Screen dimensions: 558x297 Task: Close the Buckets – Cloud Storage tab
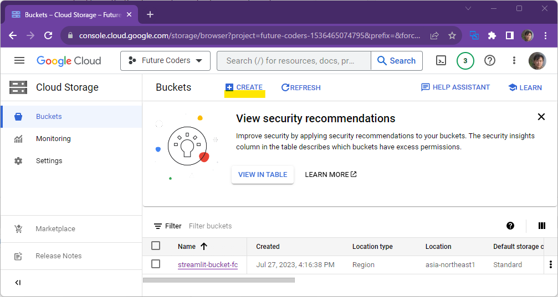(x=129, y=14)
